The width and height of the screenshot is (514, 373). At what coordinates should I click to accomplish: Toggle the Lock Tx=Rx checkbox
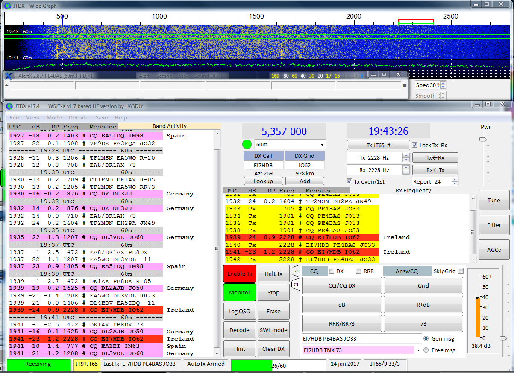[415, 144]
